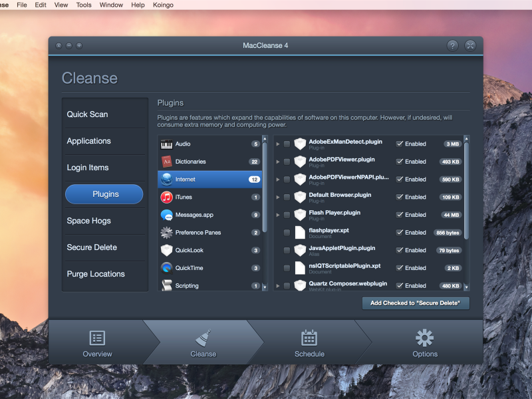Select Space Hogs in sidebar
Viewport: 532px width, 399px height.
[x=105, y=221]
